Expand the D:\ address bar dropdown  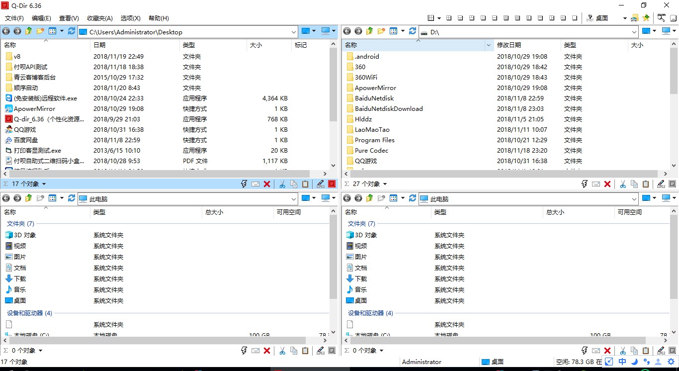[x=634, y=32]
